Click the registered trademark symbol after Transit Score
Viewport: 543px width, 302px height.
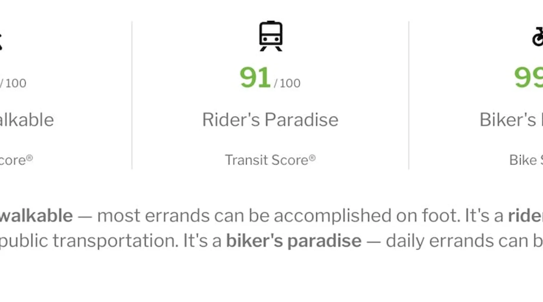312,158
